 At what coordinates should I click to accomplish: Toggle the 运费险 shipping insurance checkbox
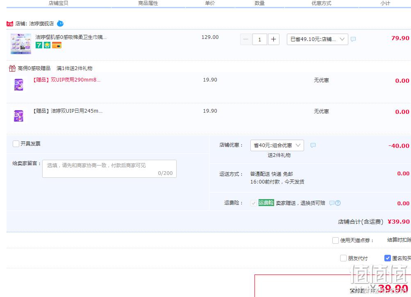pyautogui.click(x=254, y=203)
